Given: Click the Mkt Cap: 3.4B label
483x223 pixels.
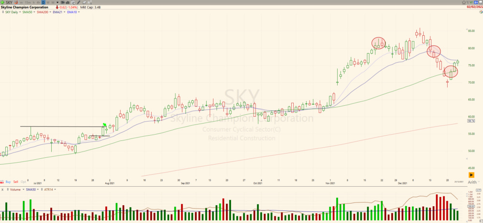Looking at the screenshot, I should tap(91, 7).
